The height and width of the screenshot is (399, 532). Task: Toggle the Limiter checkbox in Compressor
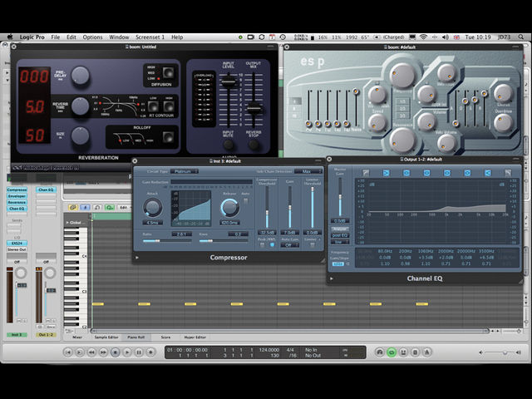[313, 245]
